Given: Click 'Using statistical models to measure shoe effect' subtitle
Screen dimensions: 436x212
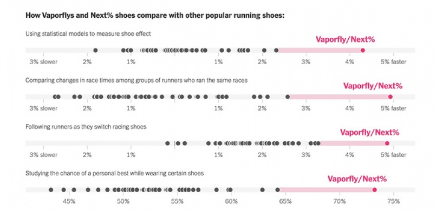Looking at the screenshot, I should tap(88, 34).
